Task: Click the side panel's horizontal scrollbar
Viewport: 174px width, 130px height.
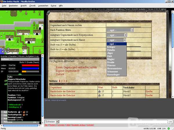Action: tap(20, 126)
